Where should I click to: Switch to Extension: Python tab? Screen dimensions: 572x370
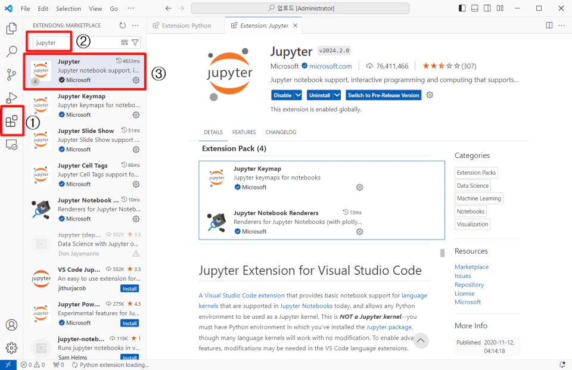[x=186, y=26]
